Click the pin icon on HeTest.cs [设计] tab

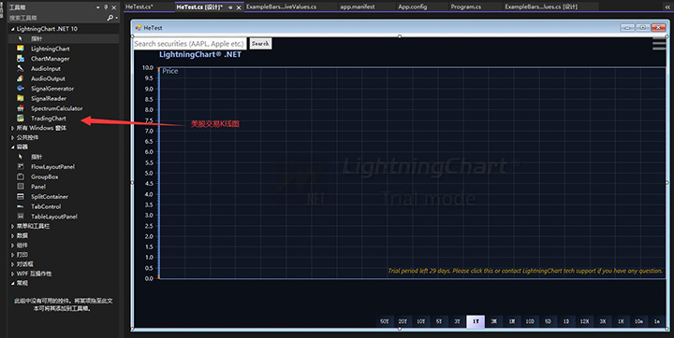[230, 7]
